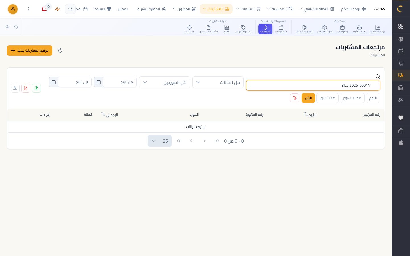Open the لوحة المتابعة tracking dashboard
This screenshot has height=256, width=410.
(x=378, y=29)
